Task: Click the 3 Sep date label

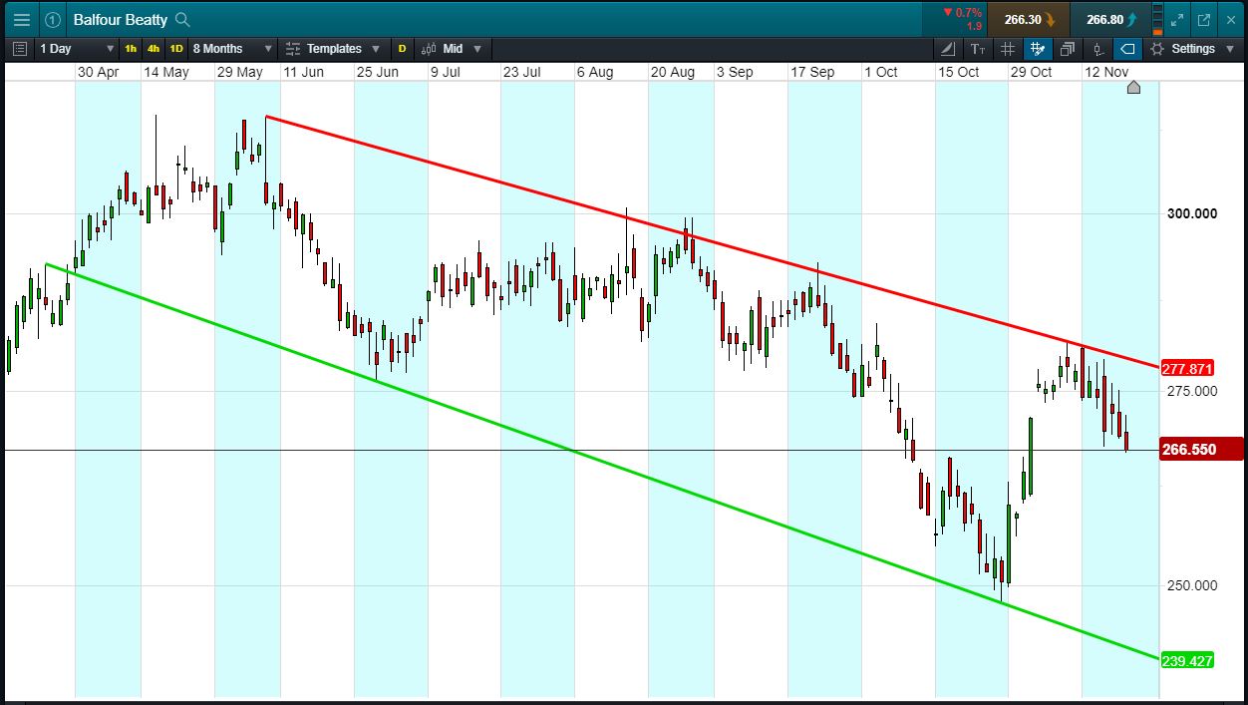Action: coord(735,72)
